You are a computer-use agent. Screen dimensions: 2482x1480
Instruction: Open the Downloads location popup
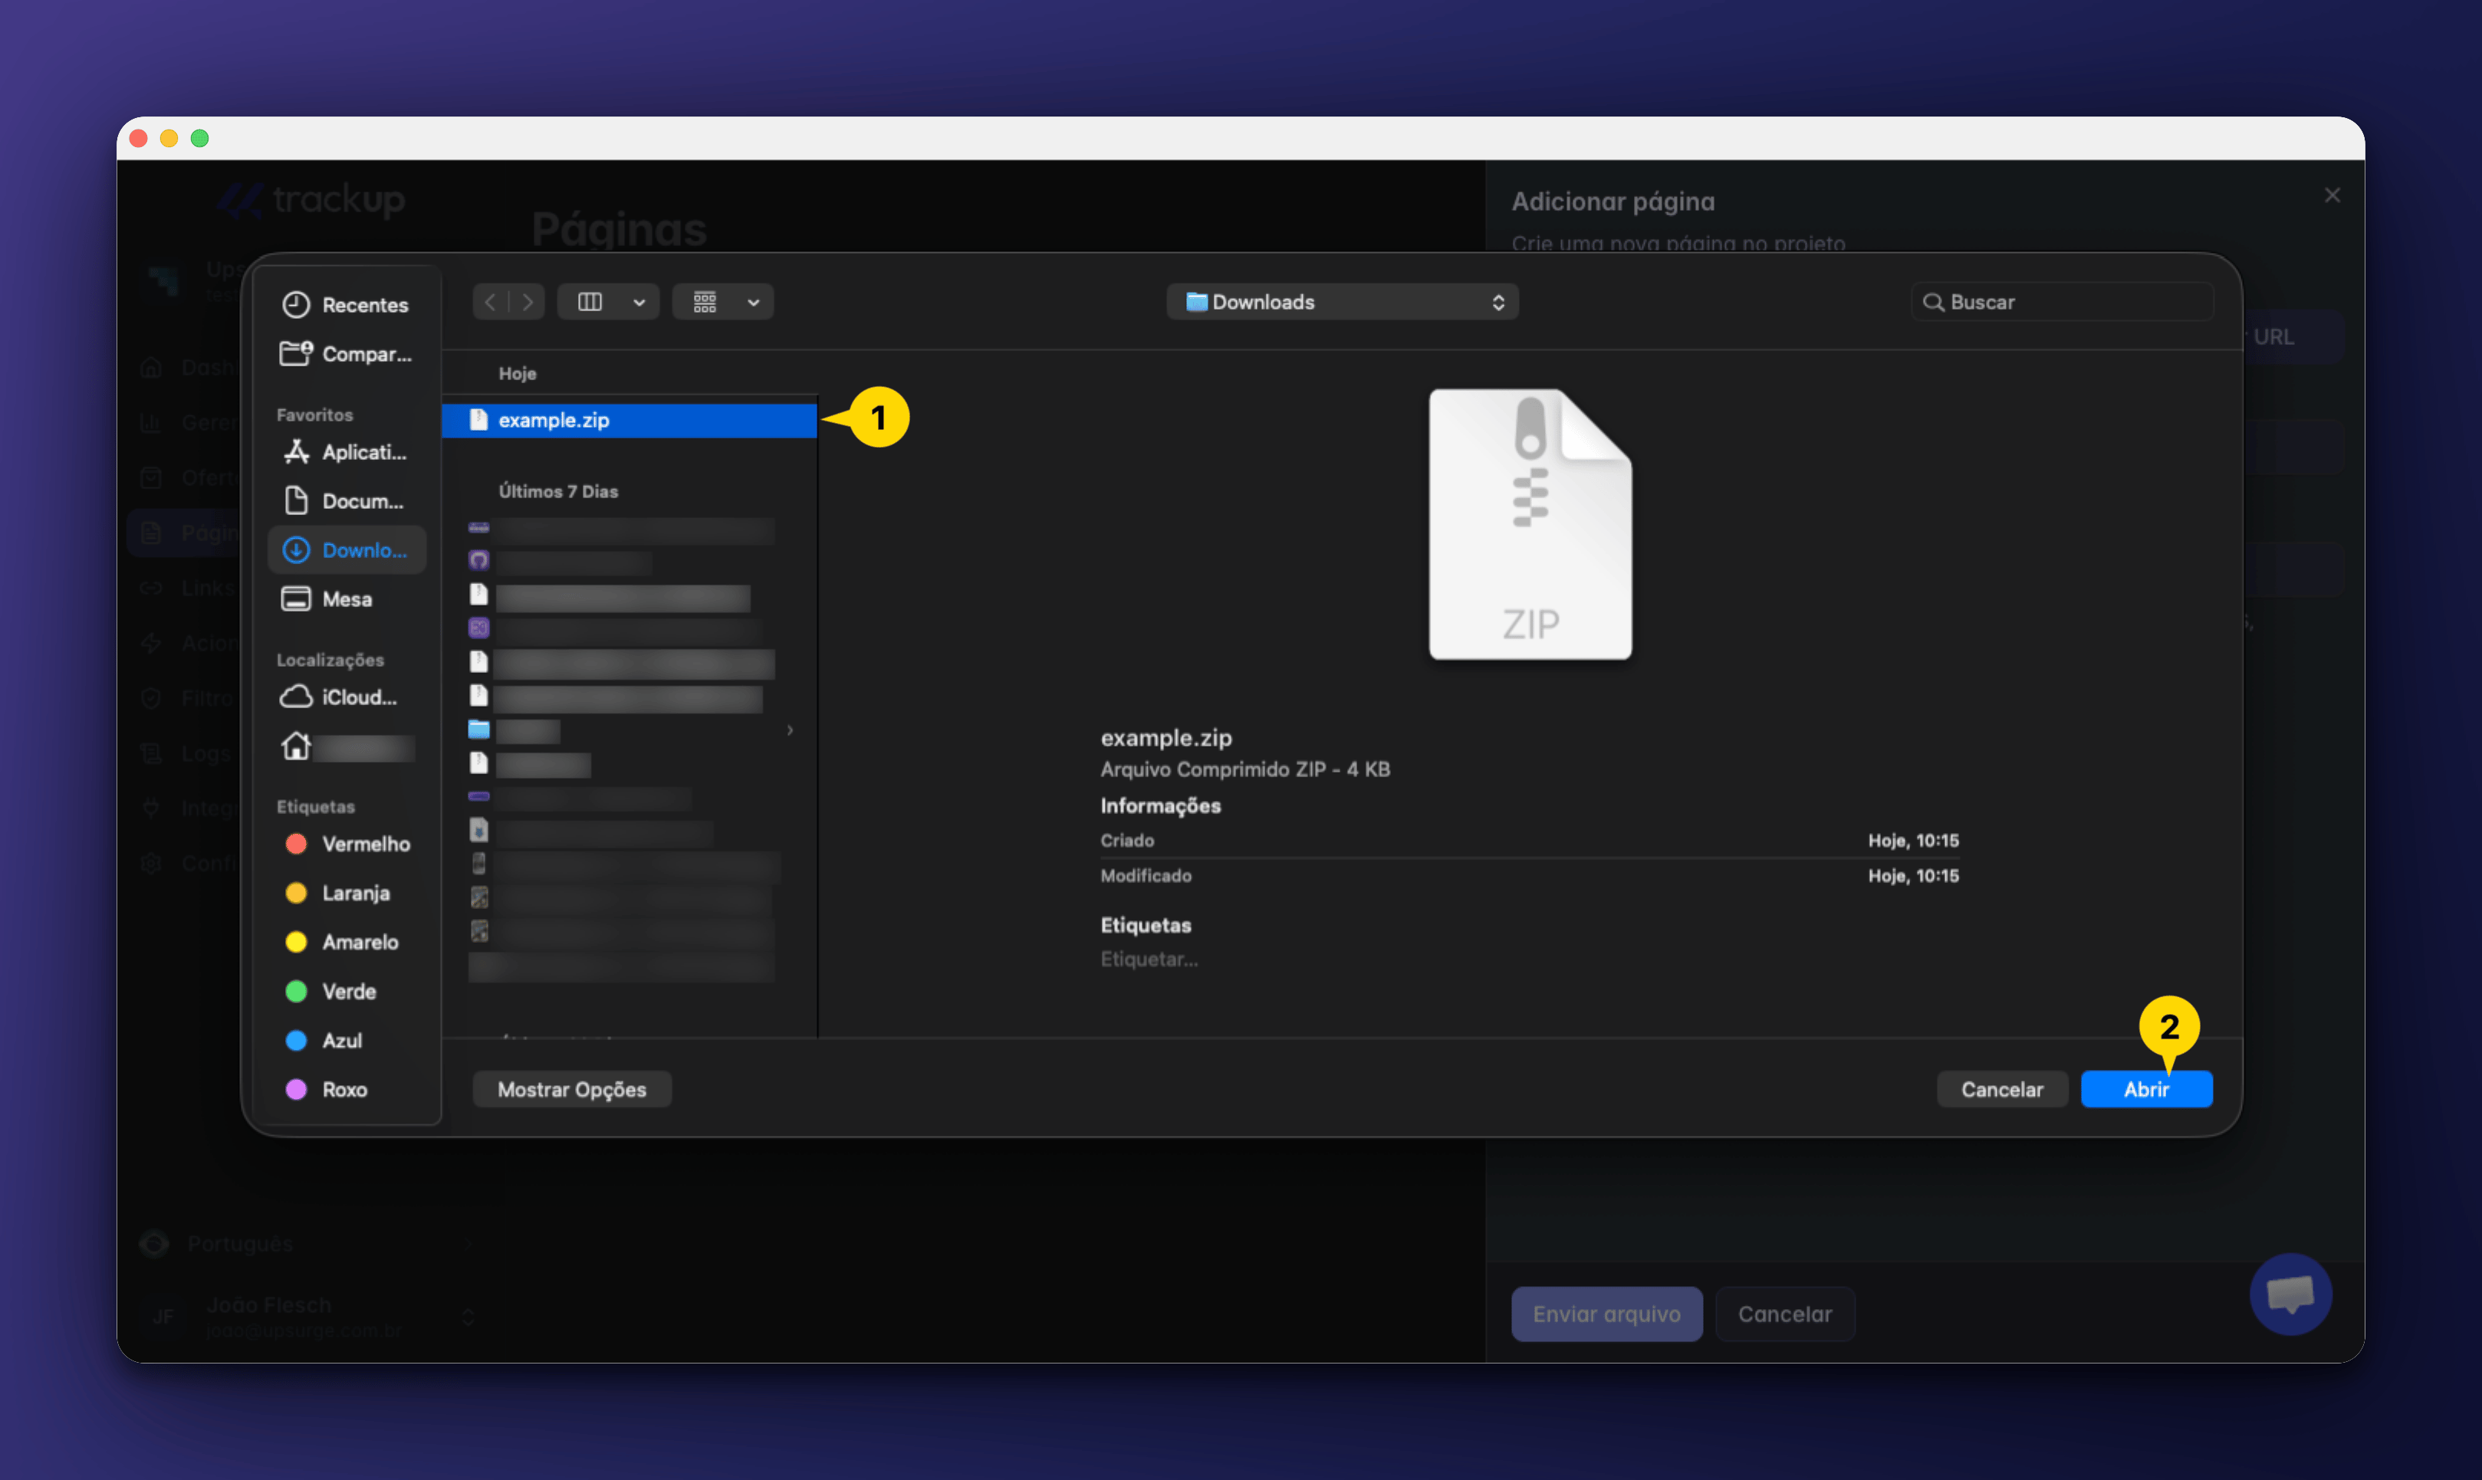pyautogui.click(x=1342, y=302)
